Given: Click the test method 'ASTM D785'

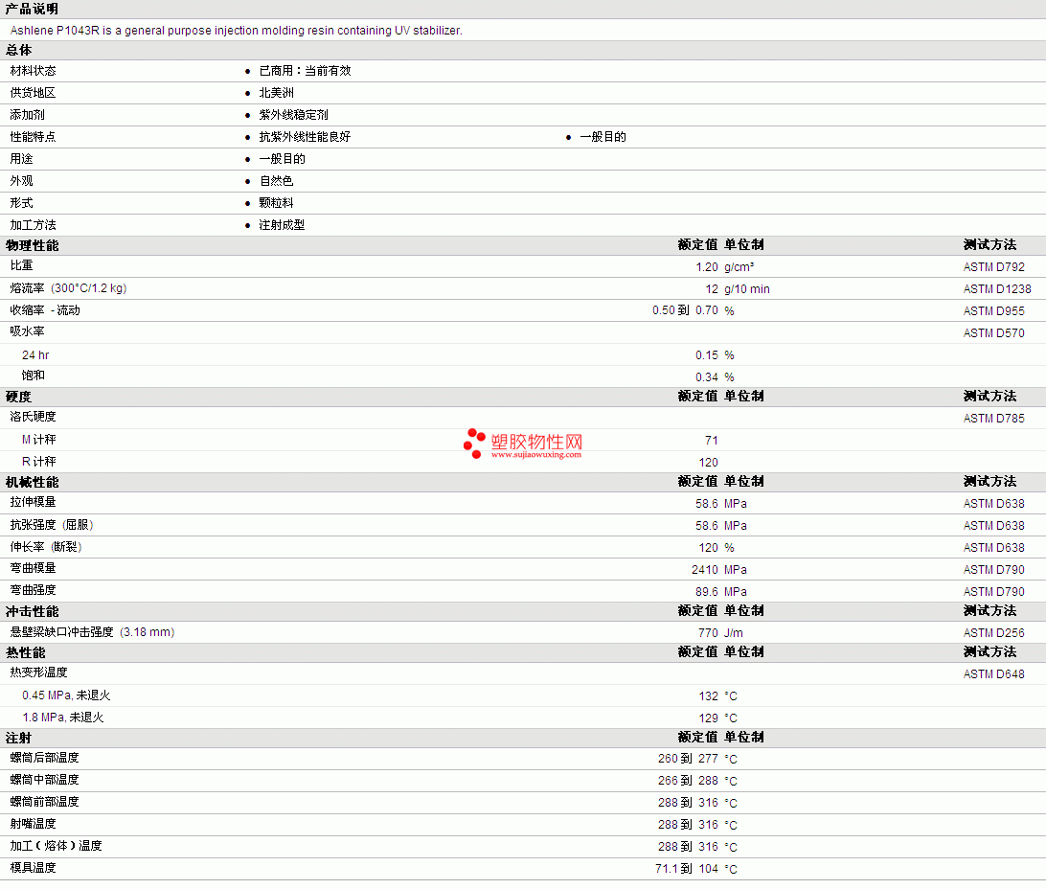Looking at the screenshot, I should pos(993,419).
